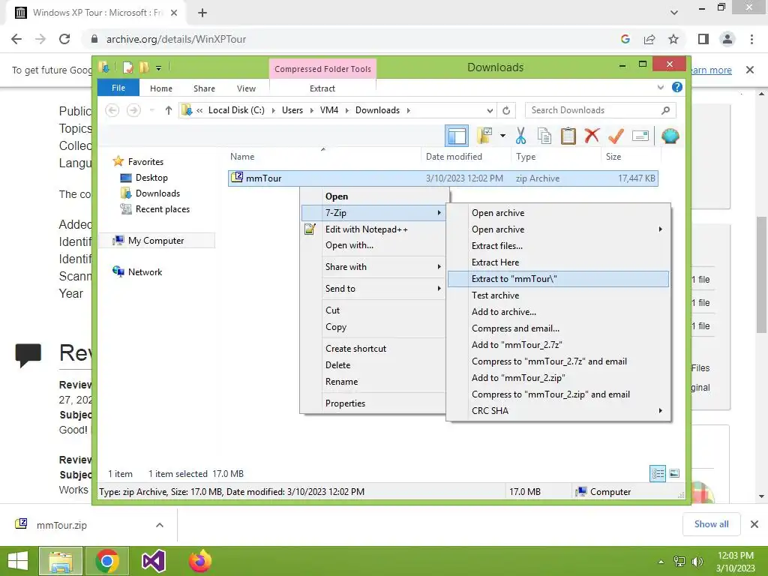Viewport: 768px width, 576px height.
Task: Choose Properties in the context menu
Action: 373,403
